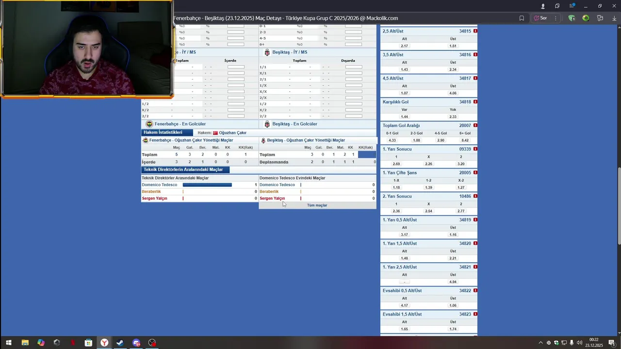This screenshot has height=349, width=621.
Task: Open the bookmarks collections icon in title bar
Action: (557, 6)
